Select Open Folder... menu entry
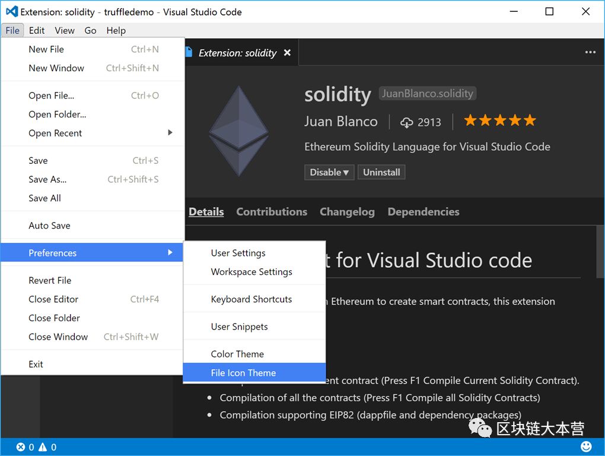Screen dimensions: 605x456 point(93,114)
